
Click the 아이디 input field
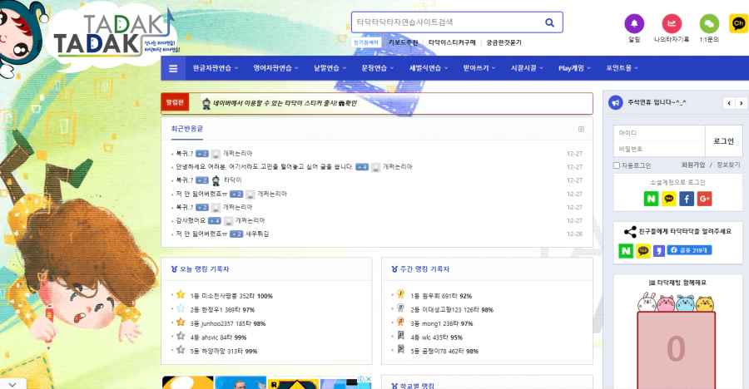[x=659, y=133]
